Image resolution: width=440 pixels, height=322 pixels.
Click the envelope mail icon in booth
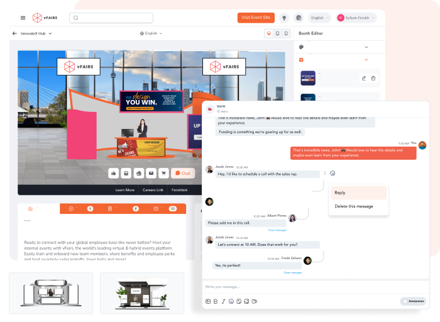(x=151, y=173)
